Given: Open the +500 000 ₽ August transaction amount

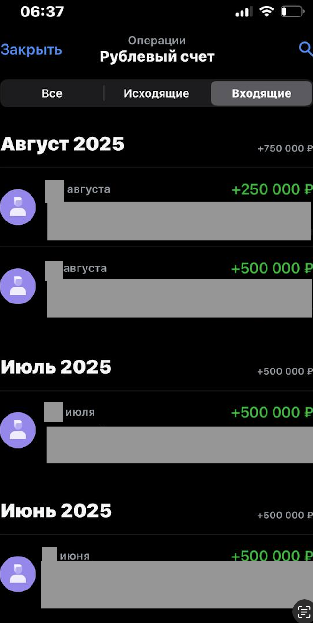Looking at the screenshot, I should (272, 269).
